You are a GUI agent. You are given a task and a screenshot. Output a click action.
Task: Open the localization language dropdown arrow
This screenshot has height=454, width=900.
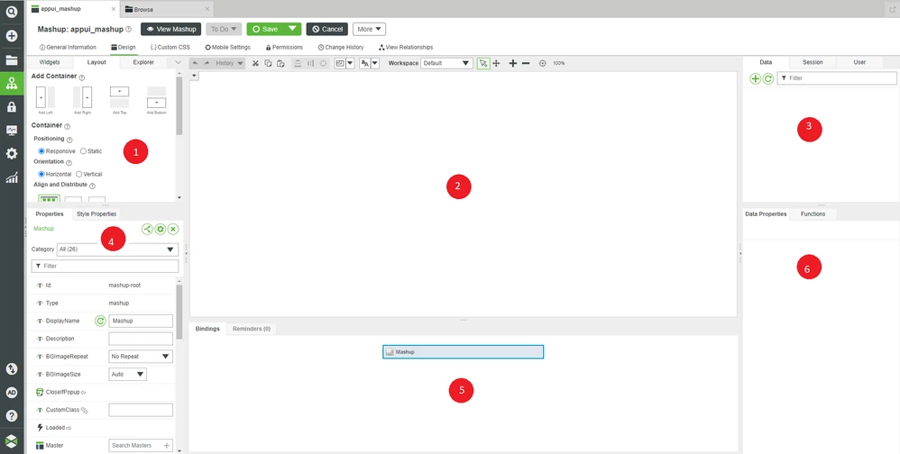(x=375, y=63)
